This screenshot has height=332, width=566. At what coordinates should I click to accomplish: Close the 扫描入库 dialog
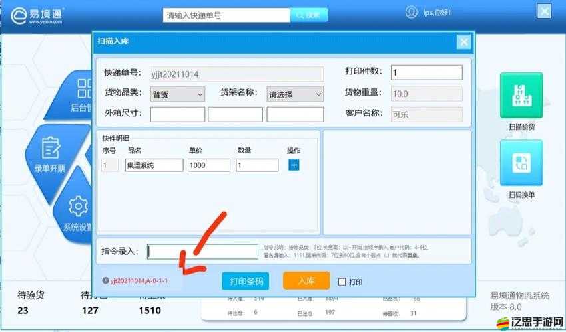(464, 42)
